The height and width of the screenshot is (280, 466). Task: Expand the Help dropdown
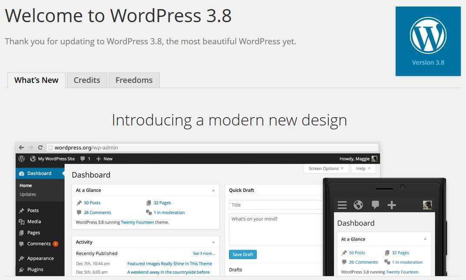(363, 168)
